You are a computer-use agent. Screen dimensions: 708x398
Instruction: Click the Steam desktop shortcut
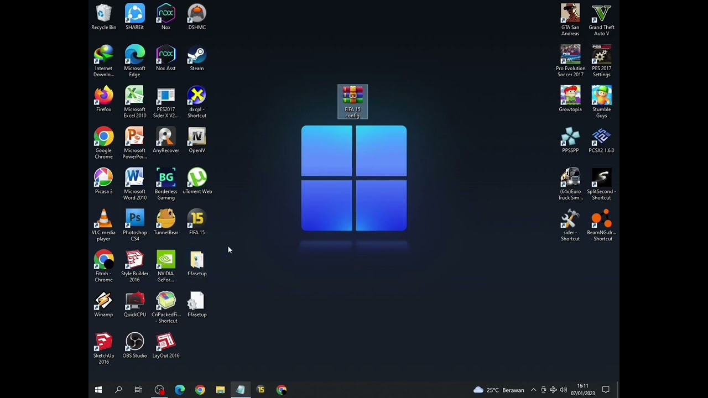pyautogui.click(x=197, y=59)
